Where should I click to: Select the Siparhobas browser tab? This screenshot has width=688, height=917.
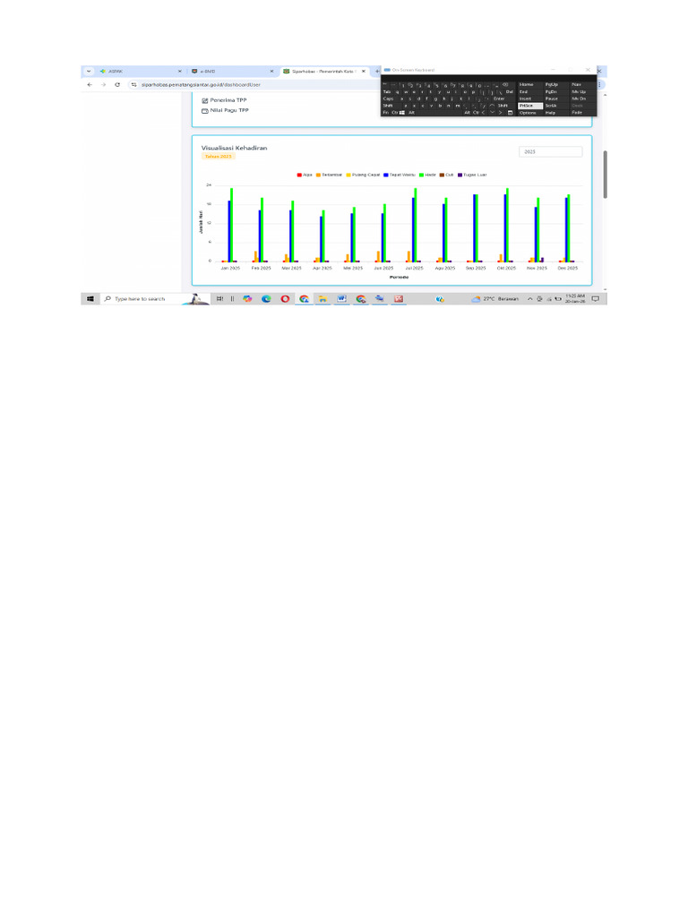323,72
